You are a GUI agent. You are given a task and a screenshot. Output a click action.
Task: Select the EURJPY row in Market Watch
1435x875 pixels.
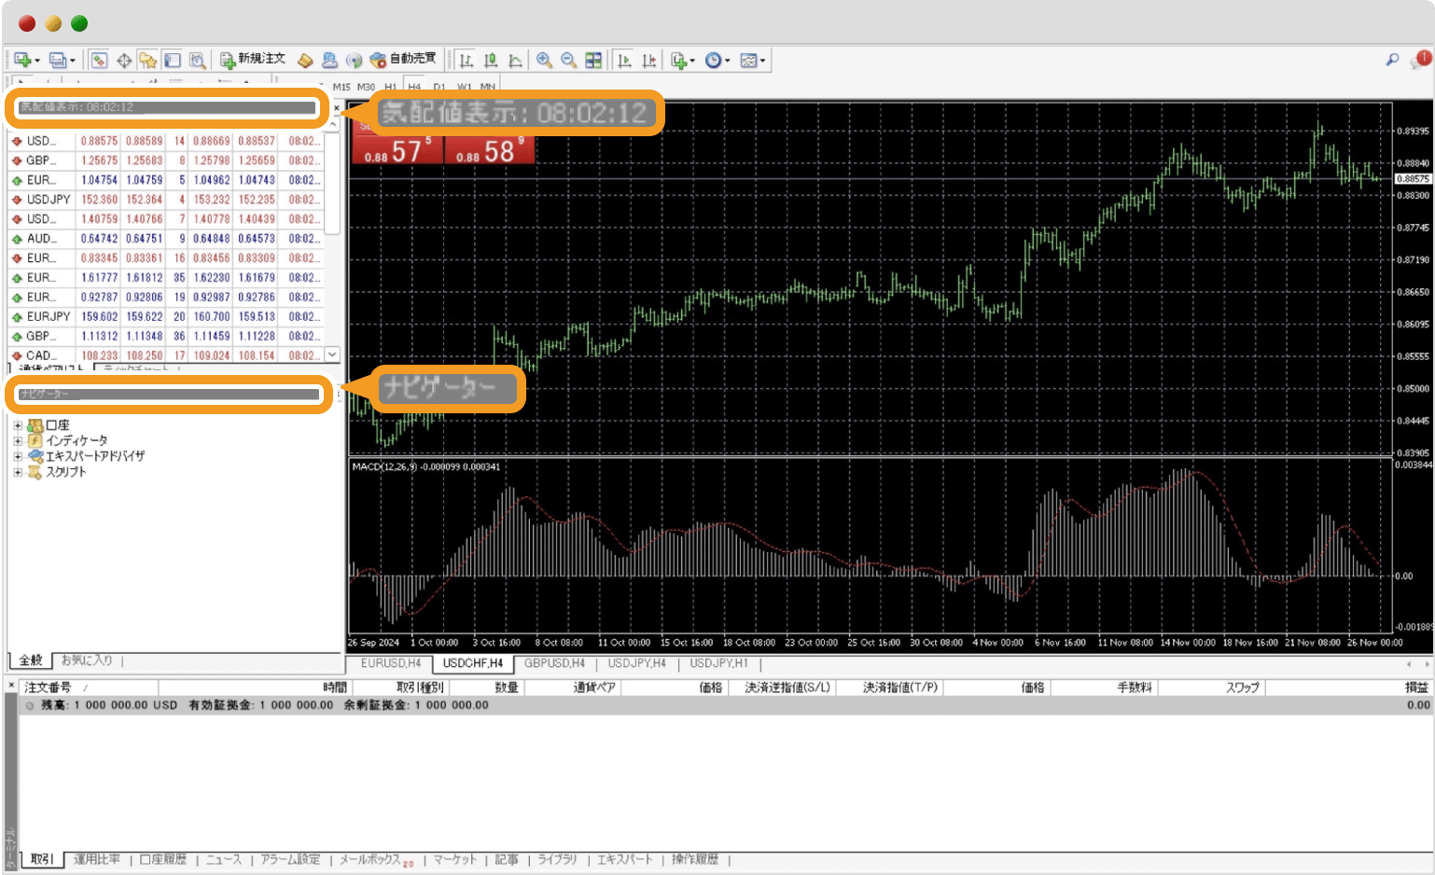166,316
